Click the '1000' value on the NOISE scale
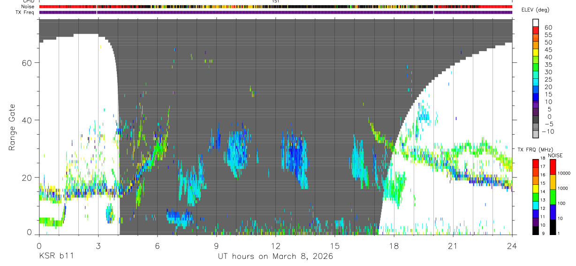The image size is (576, 266). pos(563,188)
